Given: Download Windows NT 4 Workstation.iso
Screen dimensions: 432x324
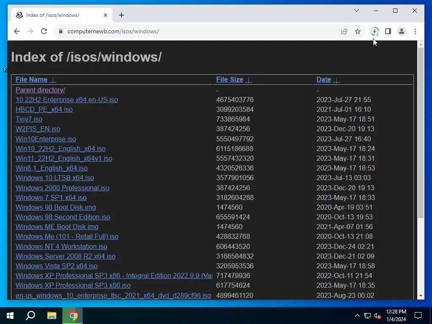Looking at the screenshot, I should click(x=62, y=246).
